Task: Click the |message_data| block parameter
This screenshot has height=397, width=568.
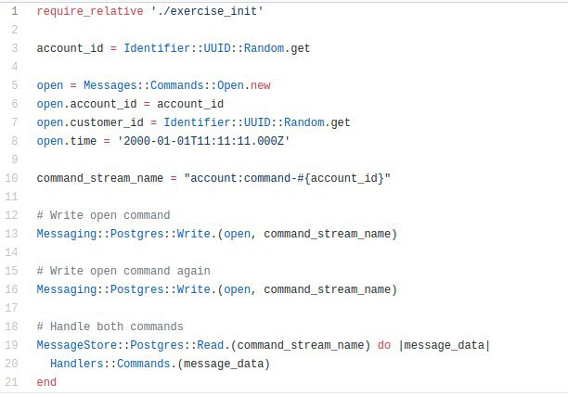Action: point(445,345)
